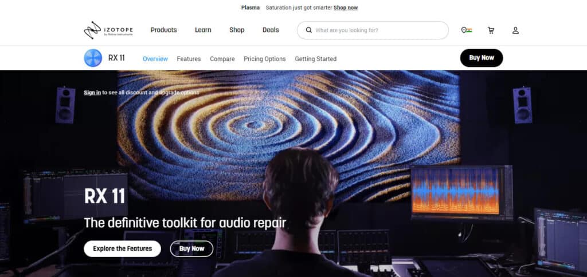The height and width of the screenshot is (277, 587).
Task: Open the region selector flag icon
Action: (x=467, y=30)
